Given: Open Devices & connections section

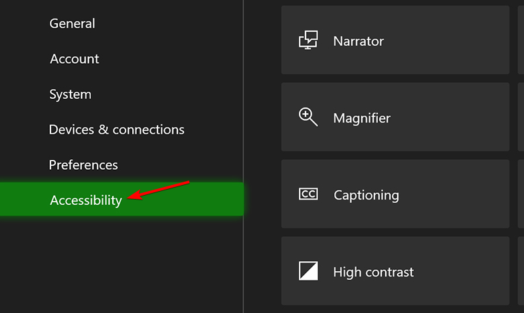Looking at the screenshot, I should [117, 129].
